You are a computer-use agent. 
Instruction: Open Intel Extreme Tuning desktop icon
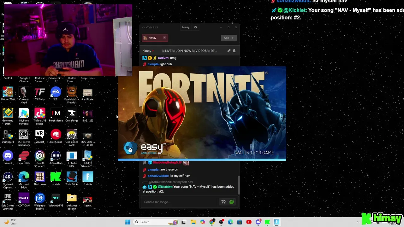[x=88, y=159]
